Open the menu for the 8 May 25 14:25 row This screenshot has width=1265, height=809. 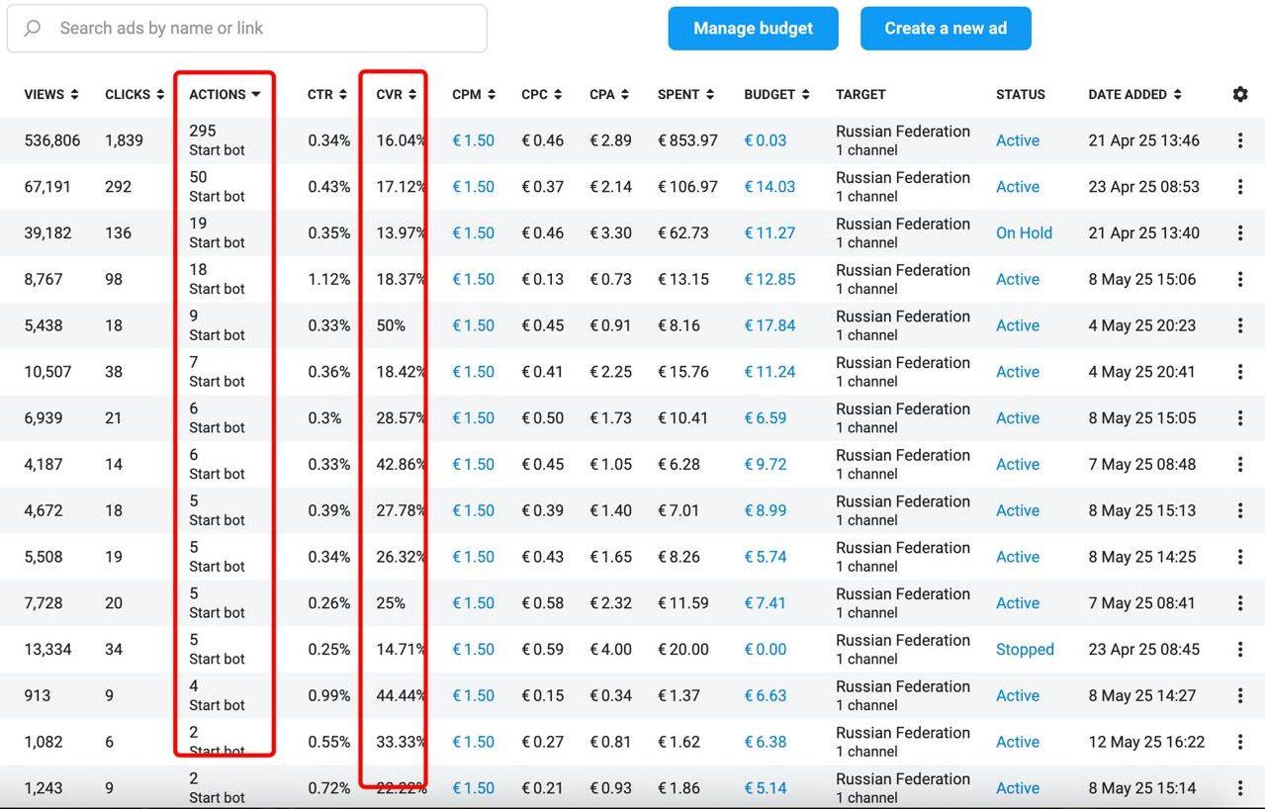click(1240, 557)
